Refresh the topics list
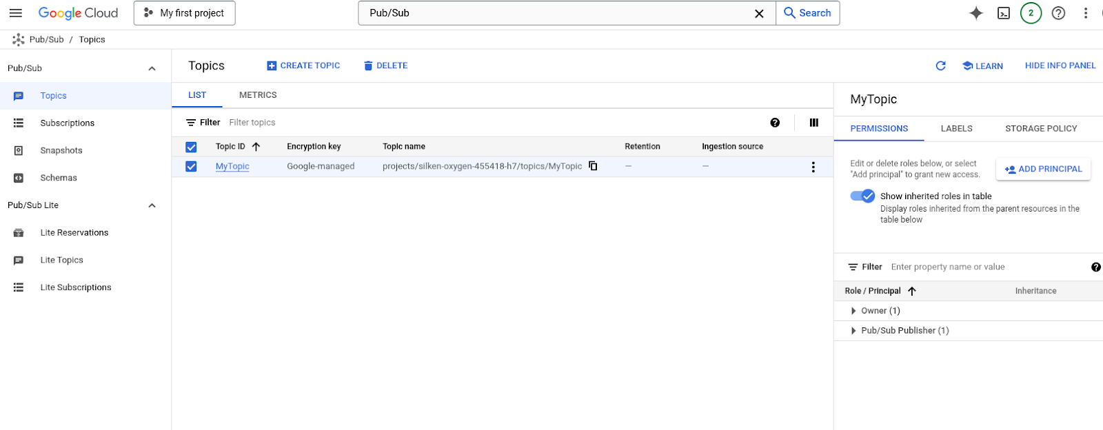This screenshot has width=1103, height=430. (x=940, y=65)
